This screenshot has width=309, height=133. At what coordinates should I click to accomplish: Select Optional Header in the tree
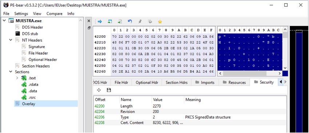pyautogui.click(x=43, y=59)
